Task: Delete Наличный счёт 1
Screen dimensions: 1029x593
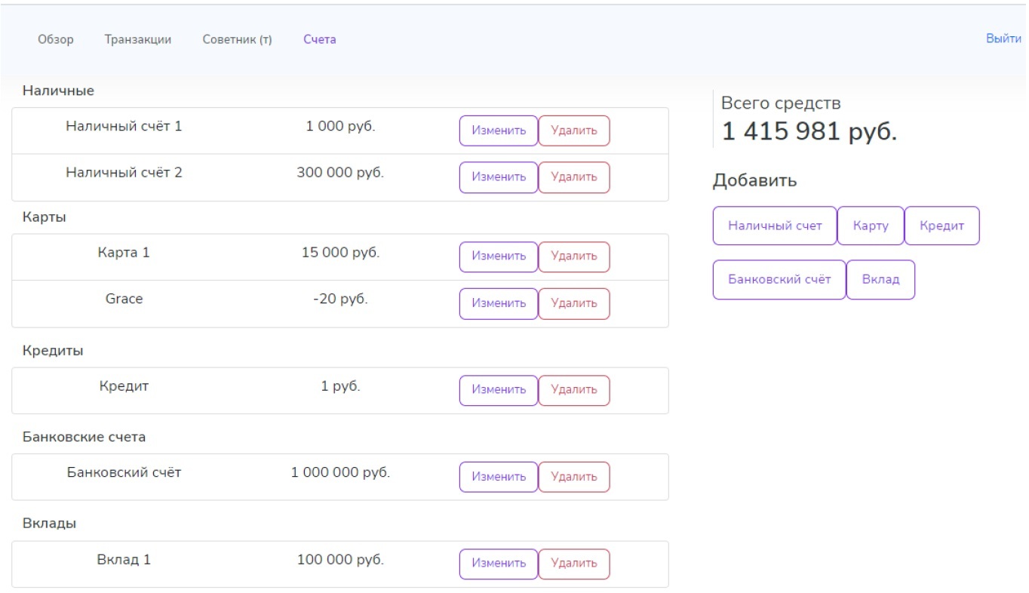Action: click(x=573, y=131)
